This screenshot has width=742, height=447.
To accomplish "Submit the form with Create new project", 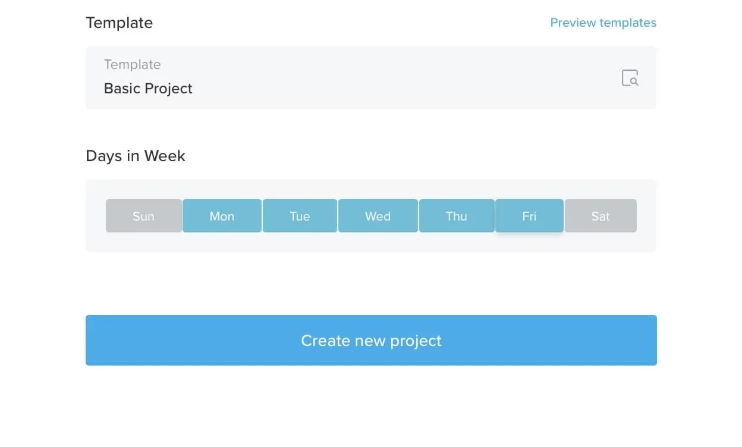I will (371, 340).
